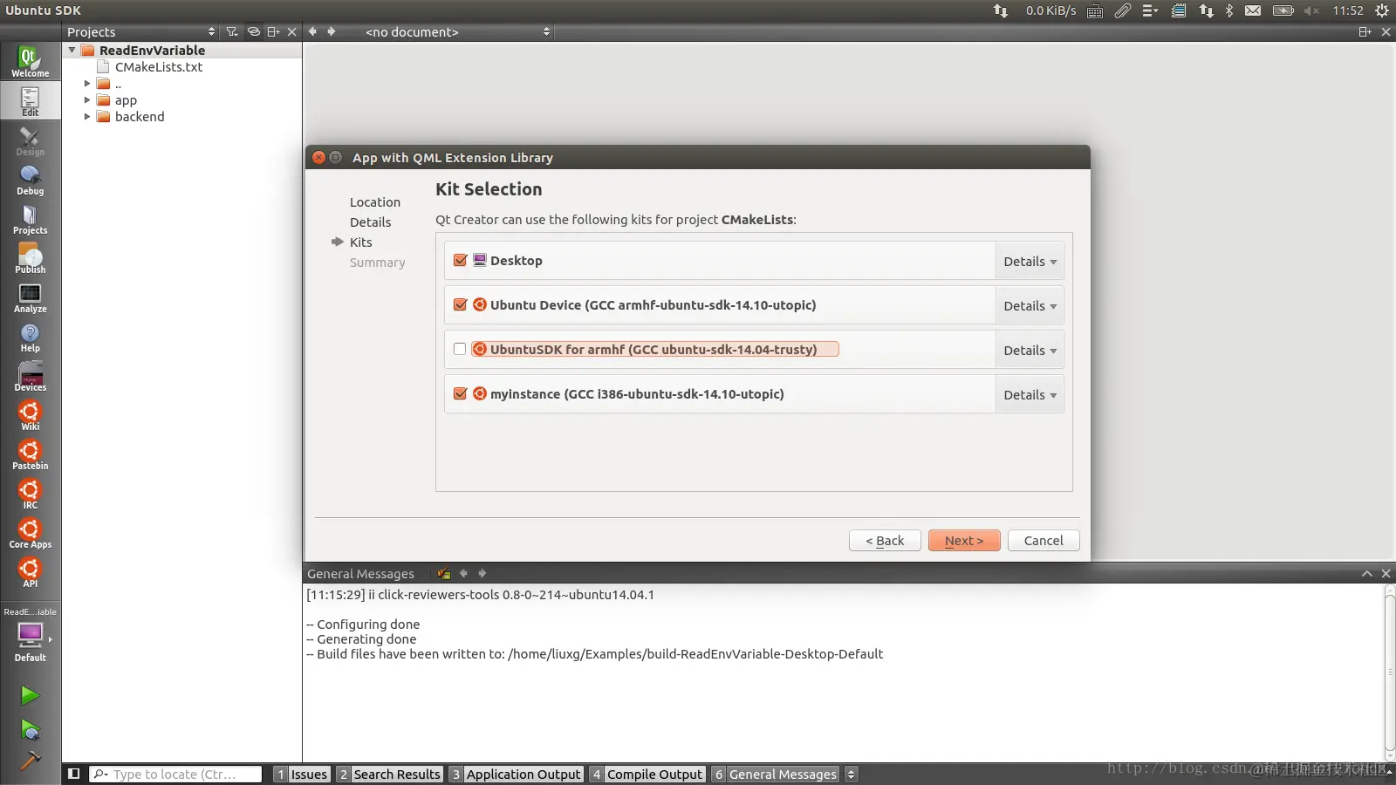Viewport: 1396px width, 785px height.
Task: Select CMakeLists.txt in project tree
Action: pyautogui.click(x=159, y=67)
